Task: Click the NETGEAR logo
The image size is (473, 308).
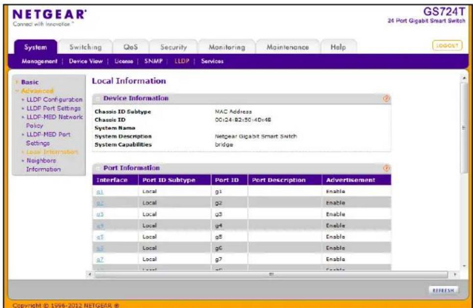Action: 50,18
